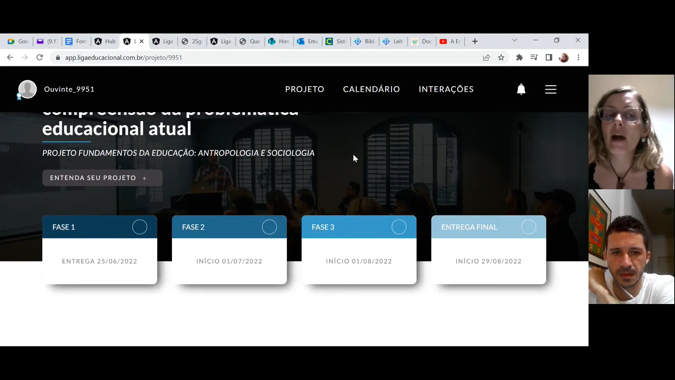This screenshot has height=380, width=675.
Task: Select the ENTREGA FINAL circle indicator
Action: (x=529, y=227)
